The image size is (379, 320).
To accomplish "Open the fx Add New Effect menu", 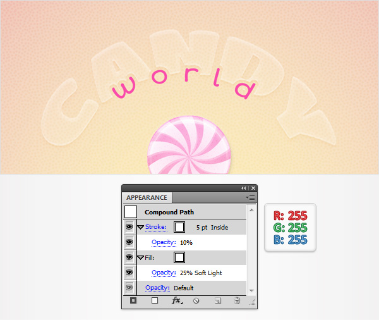I will click(x=177, y=300).
